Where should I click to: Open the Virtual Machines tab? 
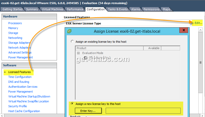pyautogui.click(x=52, y=9)
